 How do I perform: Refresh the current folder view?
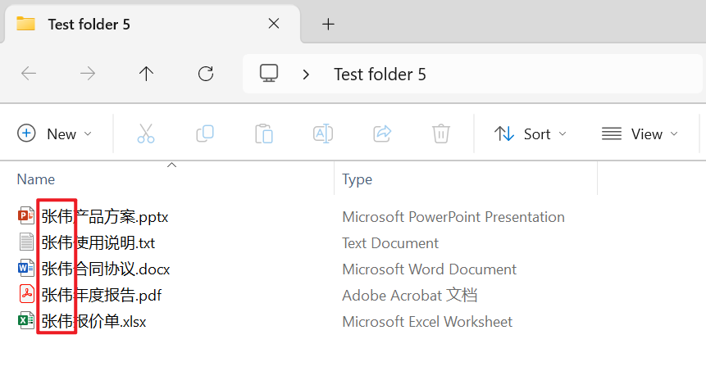206,74
